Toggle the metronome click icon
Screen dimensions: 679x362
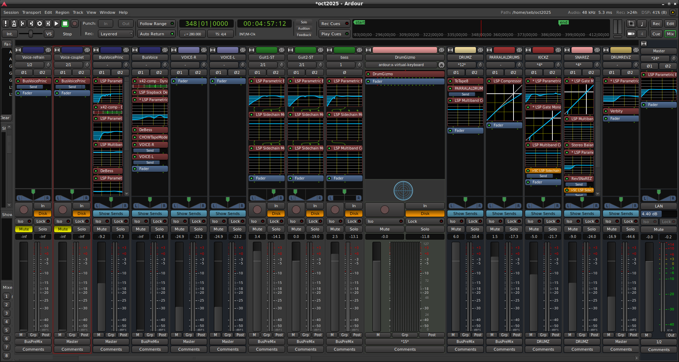[x=14, y=24]
